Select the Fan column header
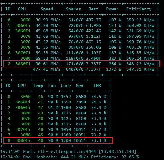The width and height of the screenshot is (164, 160). tap(52, 86)
